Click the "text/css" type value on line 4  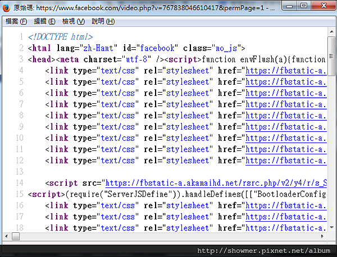tap(118, 71)
